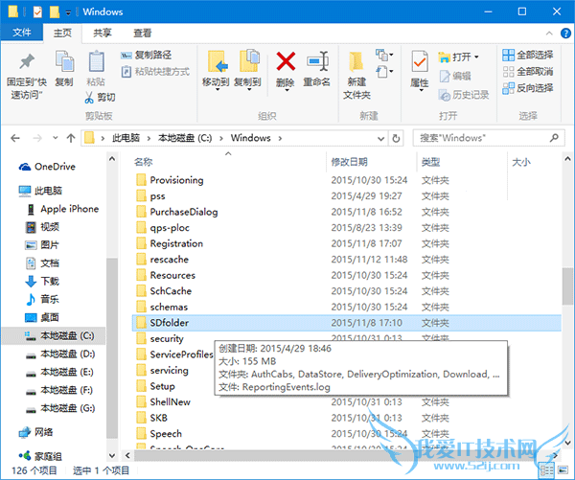Open Videos (视频) in sidebar

[x=42, y=227]
